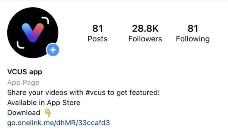Image resolution: width=228 pixels, height=135 pixels.
Task: Open the VCUS profile picture
Action: coord(33,33)
